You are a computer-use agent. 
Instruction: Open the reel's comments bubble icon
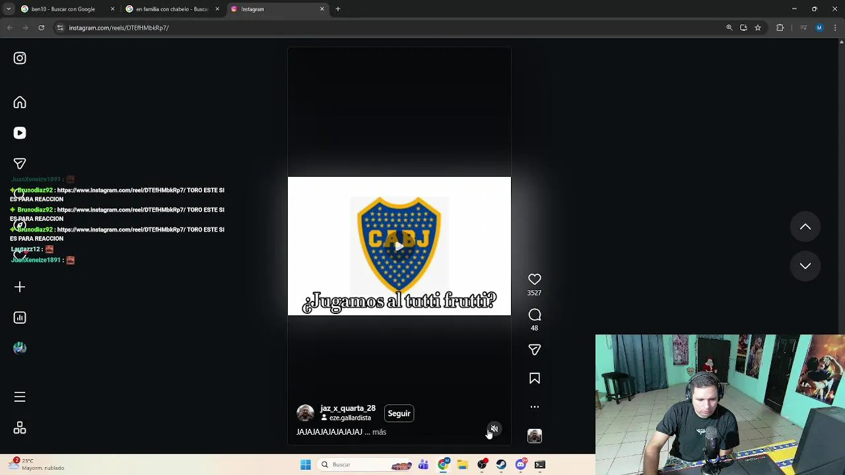coord(535,315)
